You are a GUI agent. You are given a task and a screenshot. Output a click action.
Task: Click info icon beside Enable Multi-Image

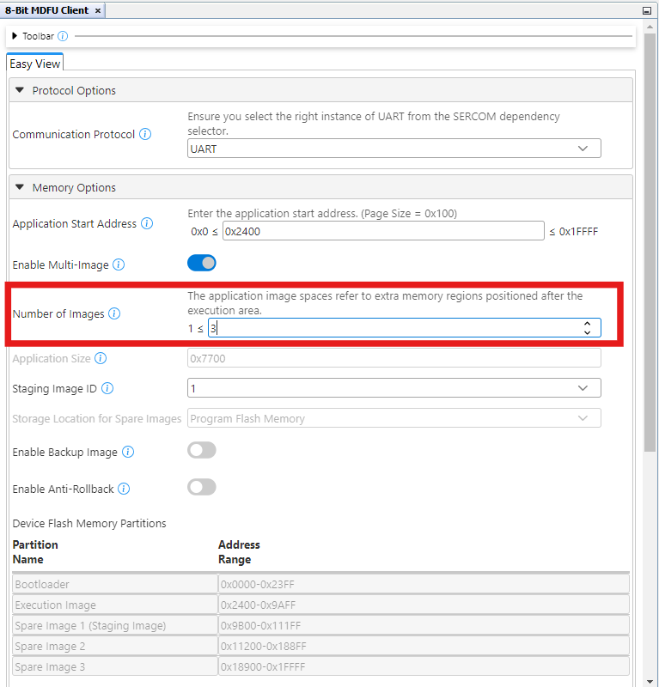pyautogui.click(x=119, y=265)
